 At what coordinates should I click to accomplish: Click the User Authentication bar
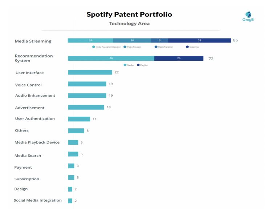pos(79,119)
